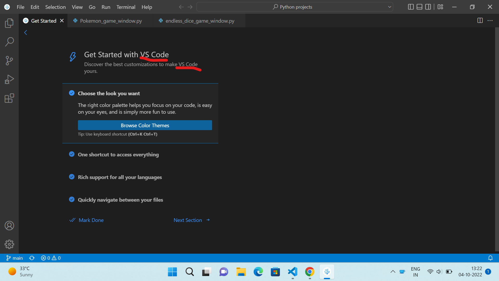Open the Source Control view
Screen dimensions: 499x281
coord(9,61)
